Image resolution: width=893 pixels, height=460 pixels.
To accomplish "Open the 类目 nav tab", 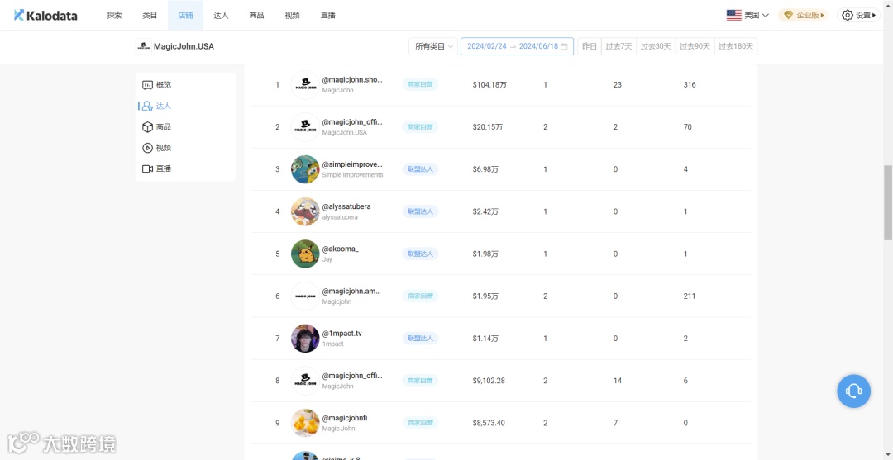I will click(x=150, y=16).
